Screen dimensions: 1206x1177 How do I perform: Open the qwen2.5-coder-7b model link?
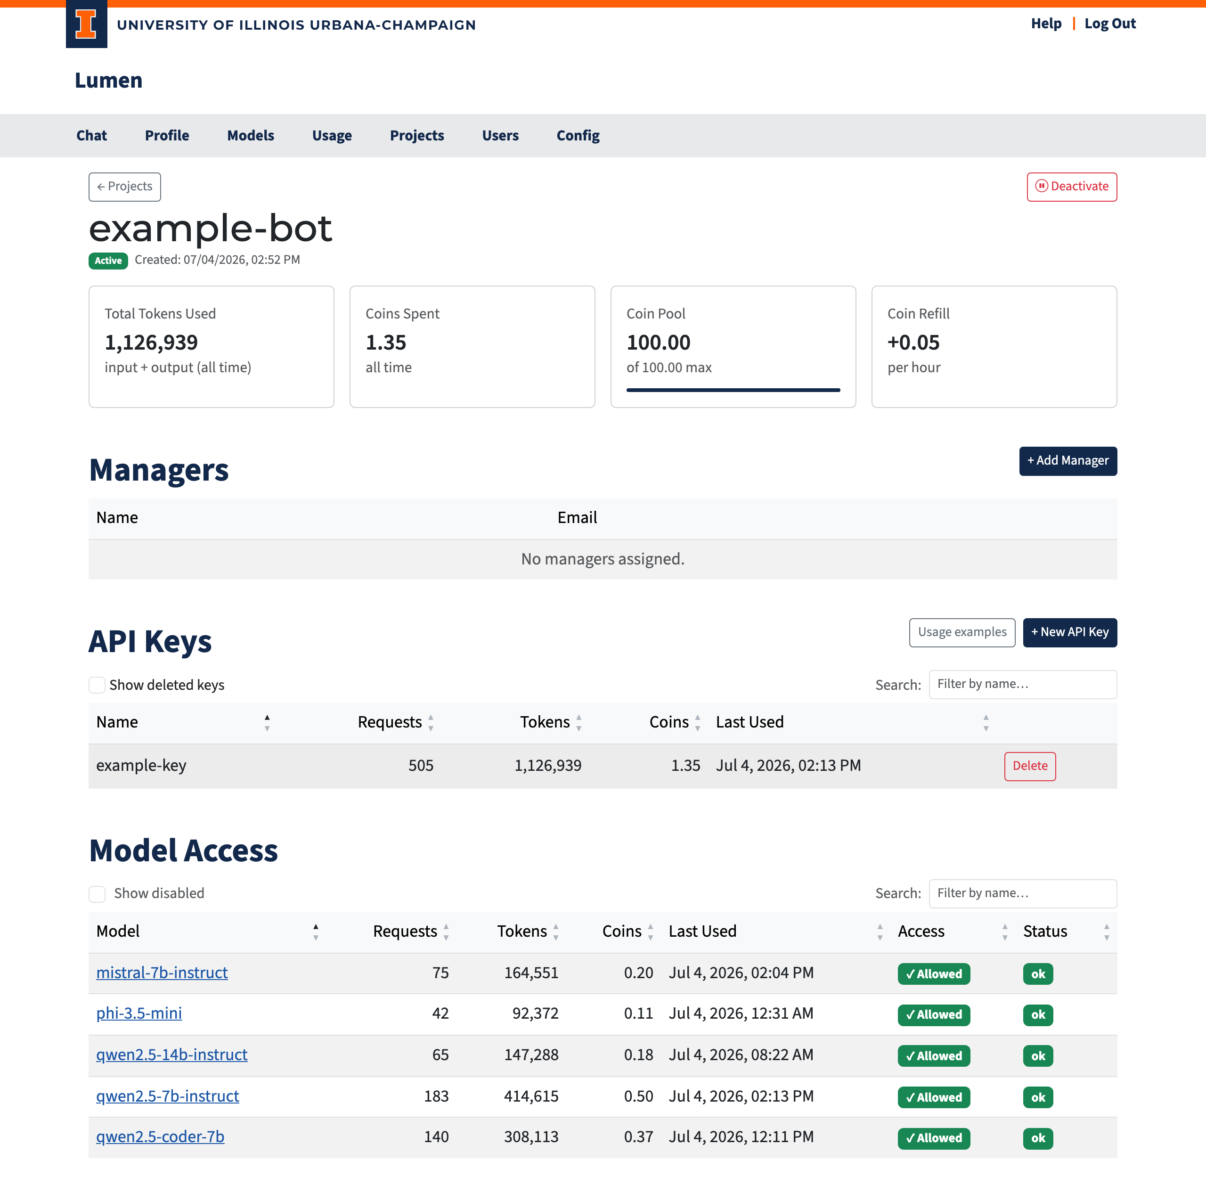[160, 1137]
